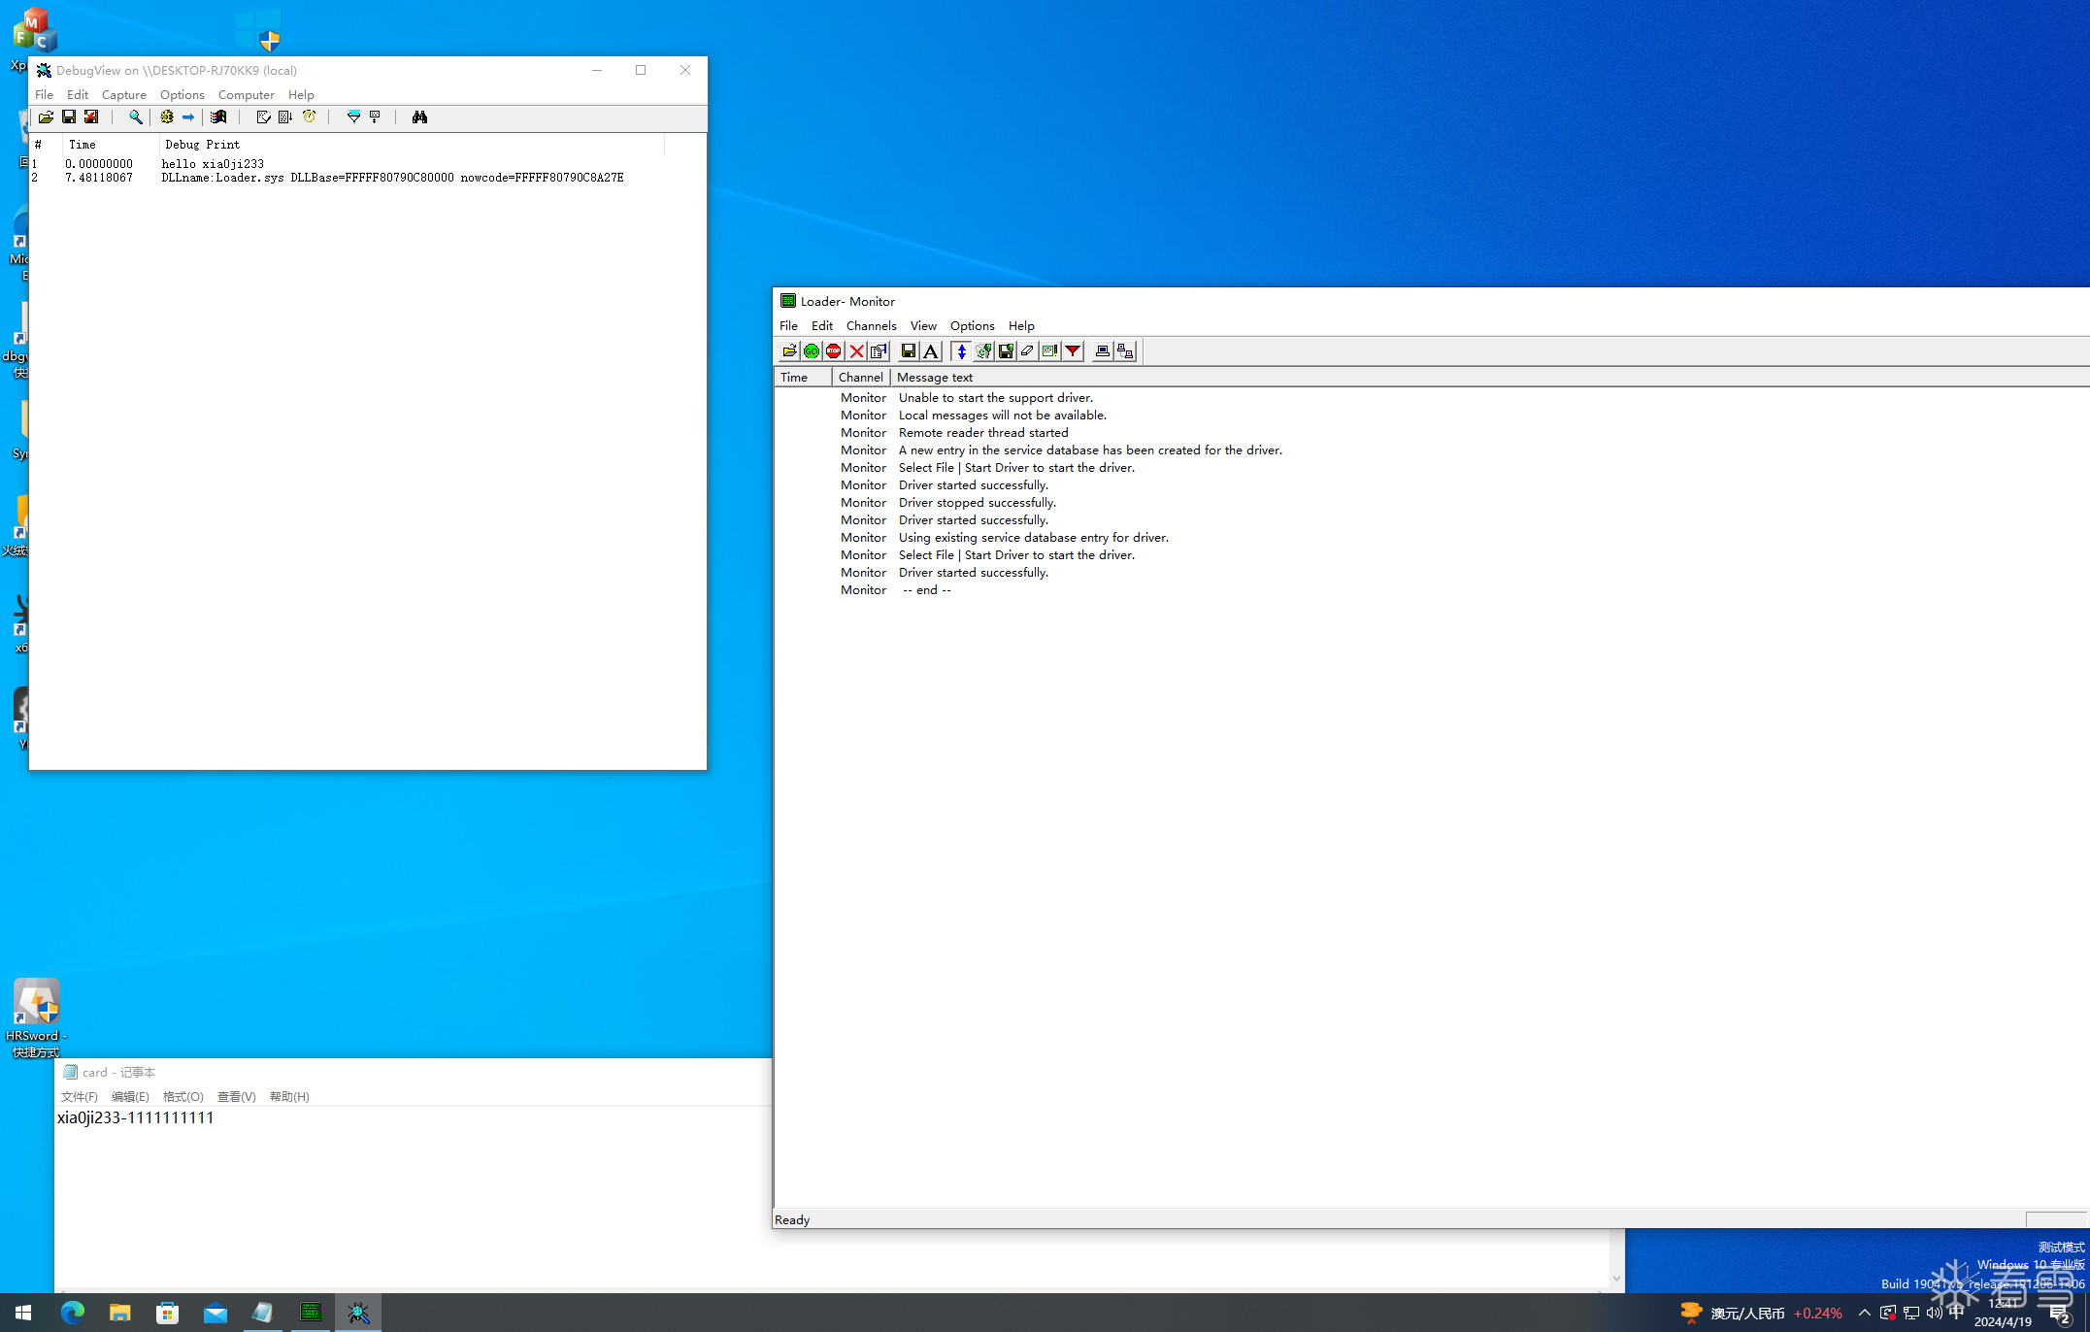This screenshot has height=1332, width=2090.
Task: Toggle the magnifier Capture icon in DebugView
Action: click(136, 117)
